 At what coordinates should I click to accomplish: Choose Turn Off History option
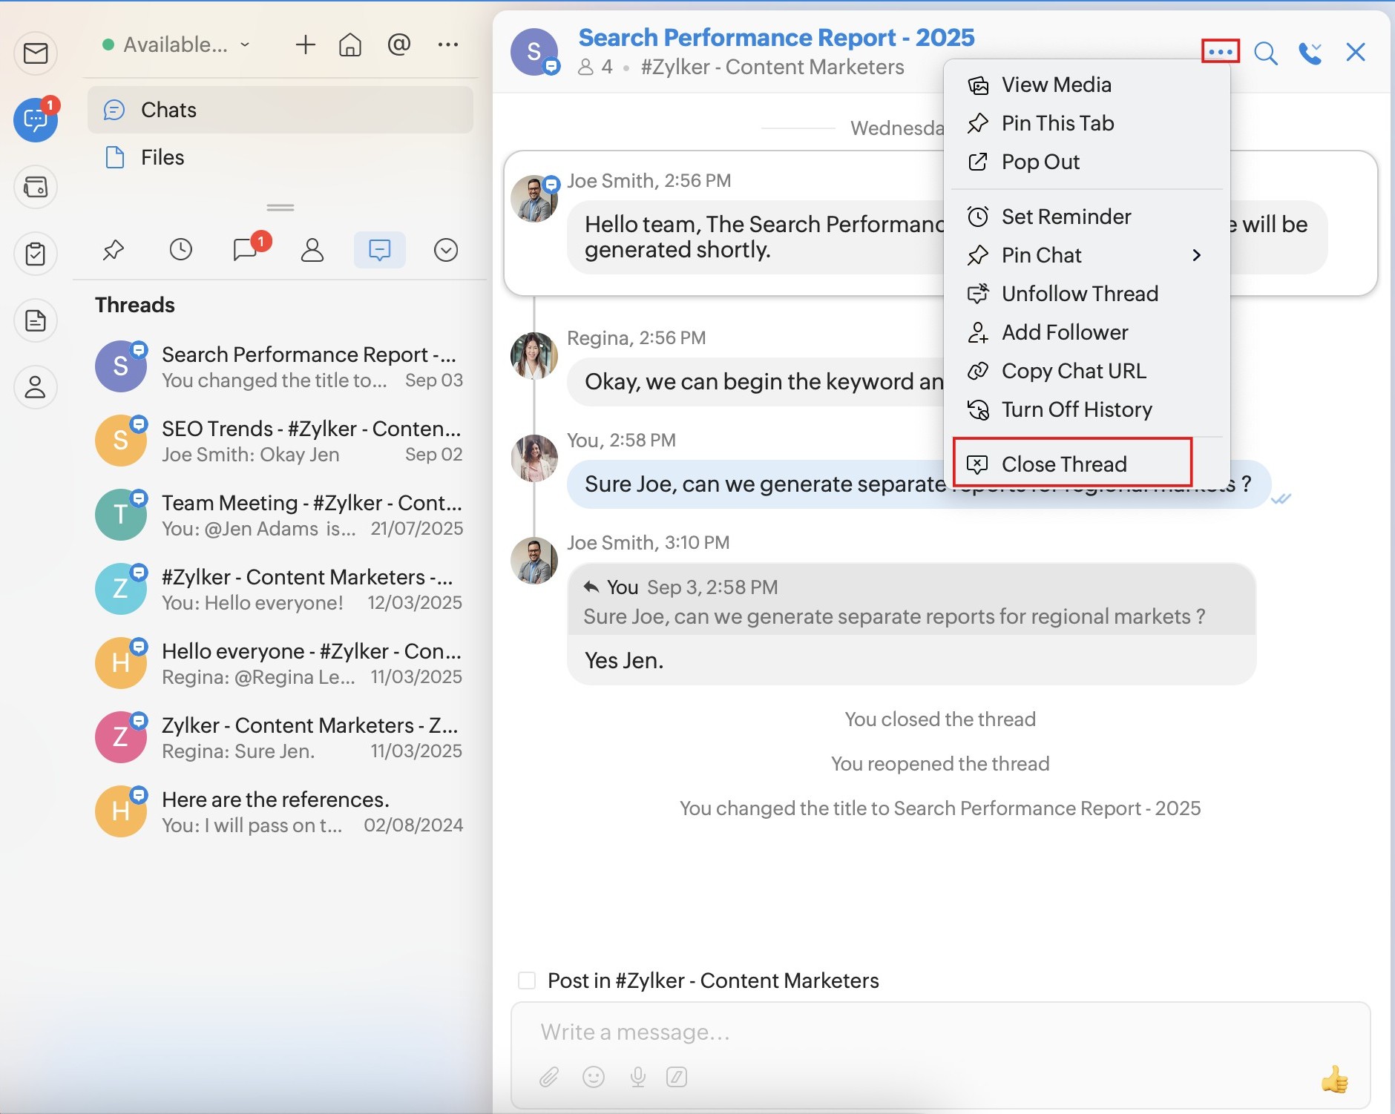coord(1076,409)
